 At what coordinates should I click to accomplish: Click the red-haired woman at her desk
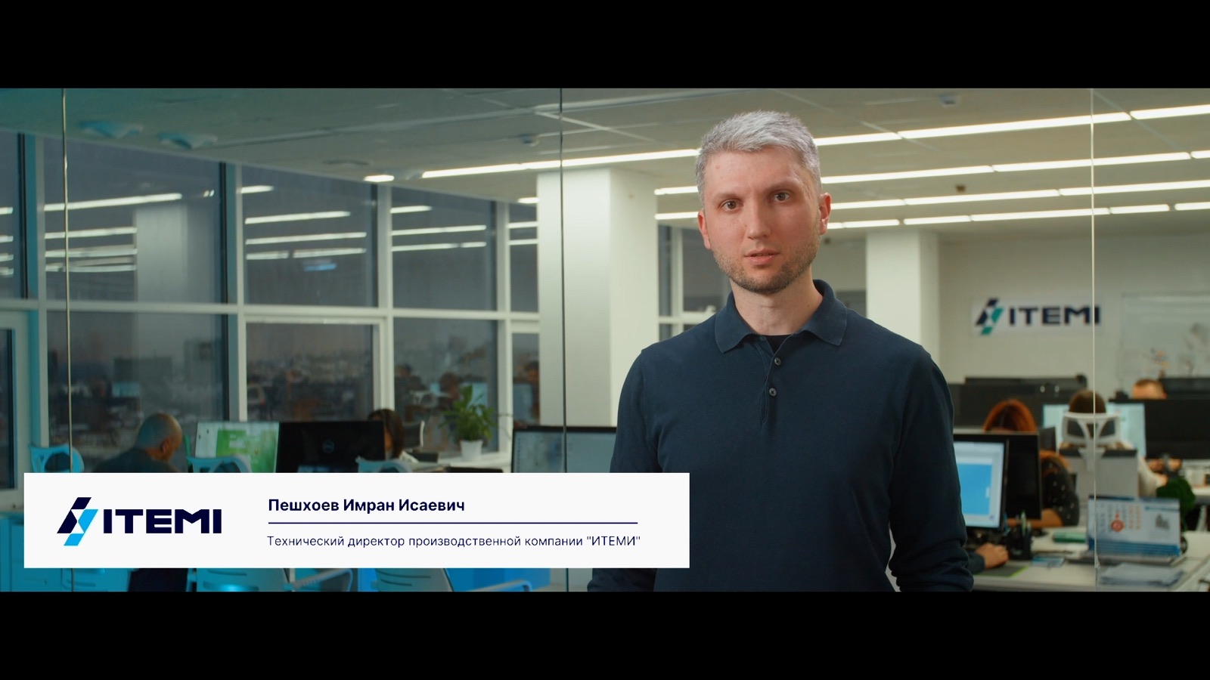(x=1013, y=431)
